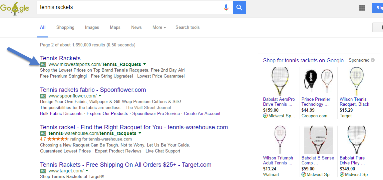Open the More search options dropdown
The image size is (383, 180).
(159, 28)
